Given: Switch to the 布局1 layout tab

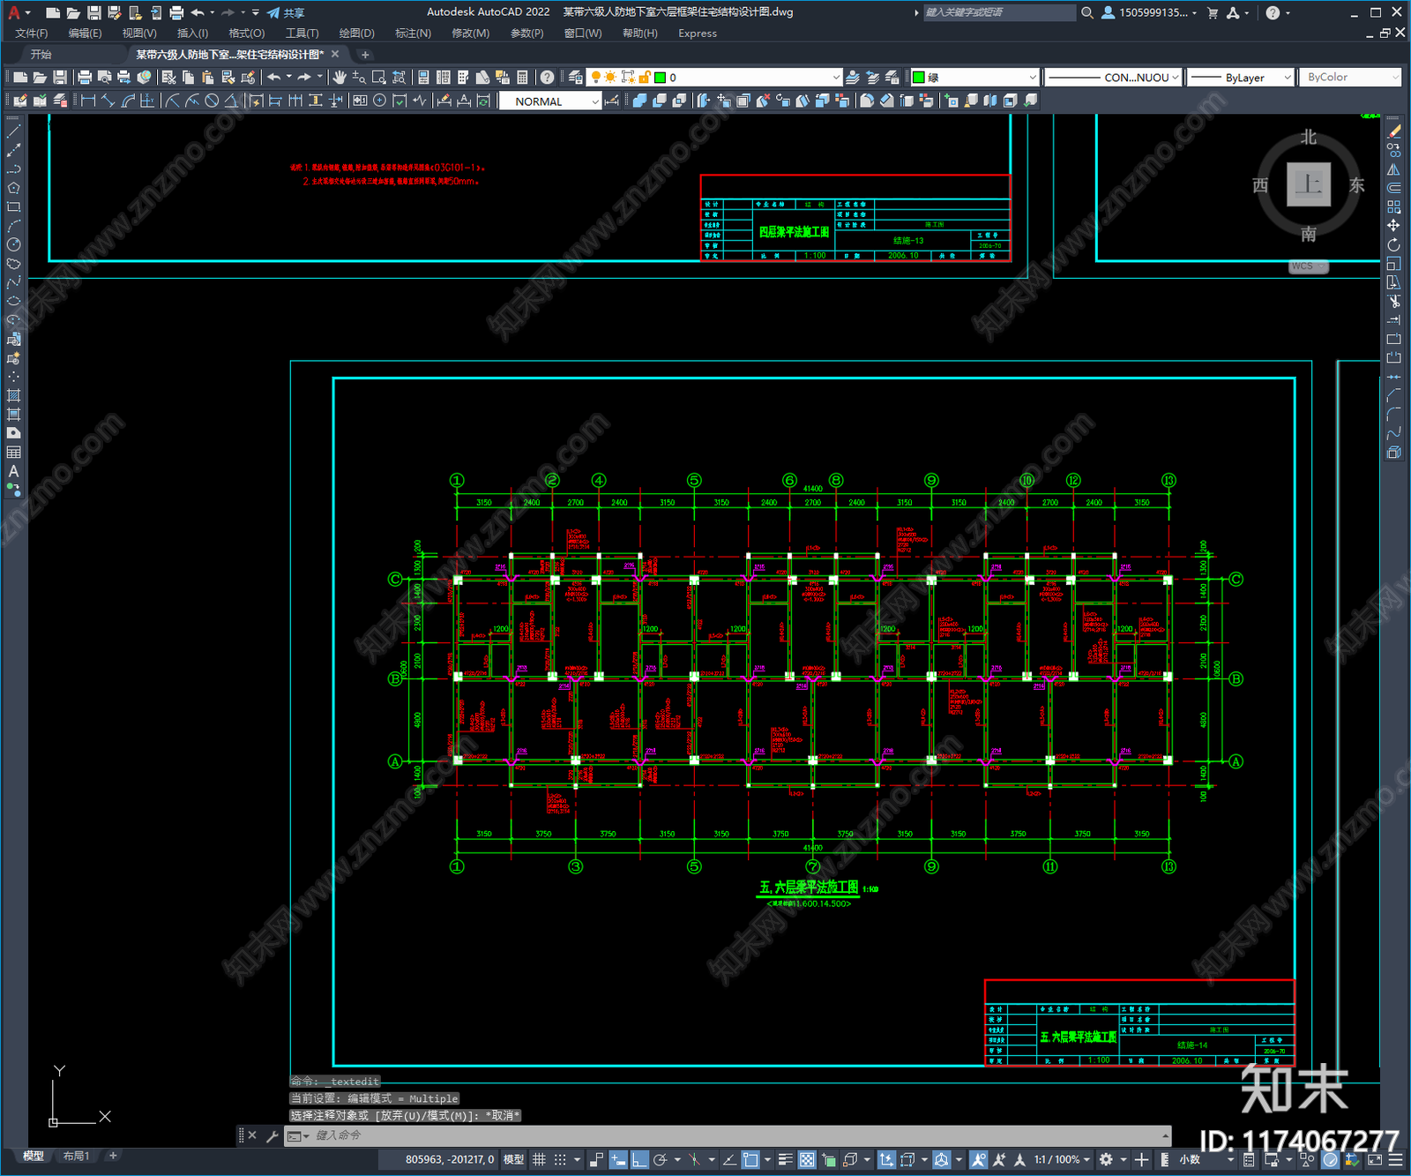Looking at the screenshot, I should [x=76, y=1156].
